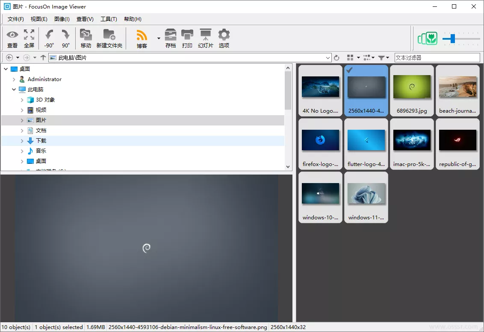Screen dimensions: 484x332
Task: Click the 存档 archive icon
Action: point(171,38)
